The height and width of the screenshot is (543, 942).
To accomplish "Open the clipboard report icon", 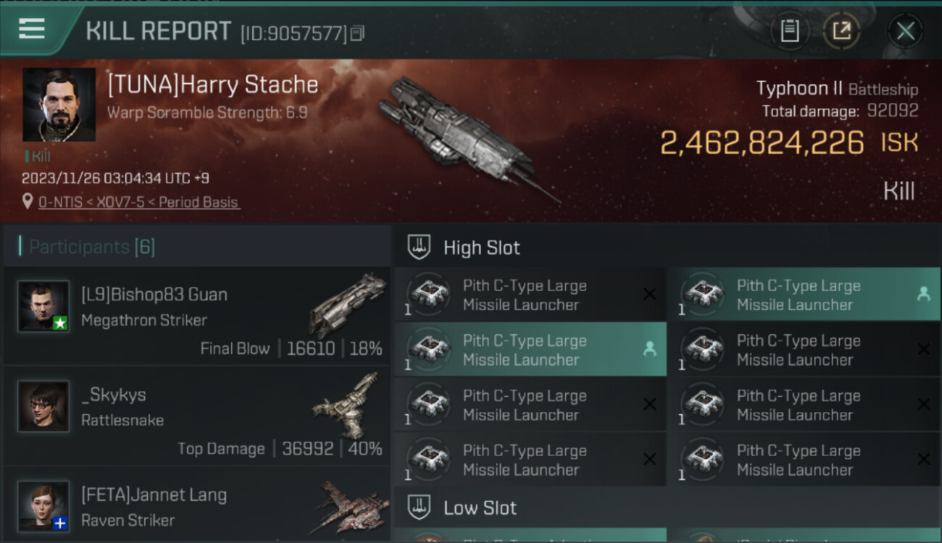I will 789,31.
